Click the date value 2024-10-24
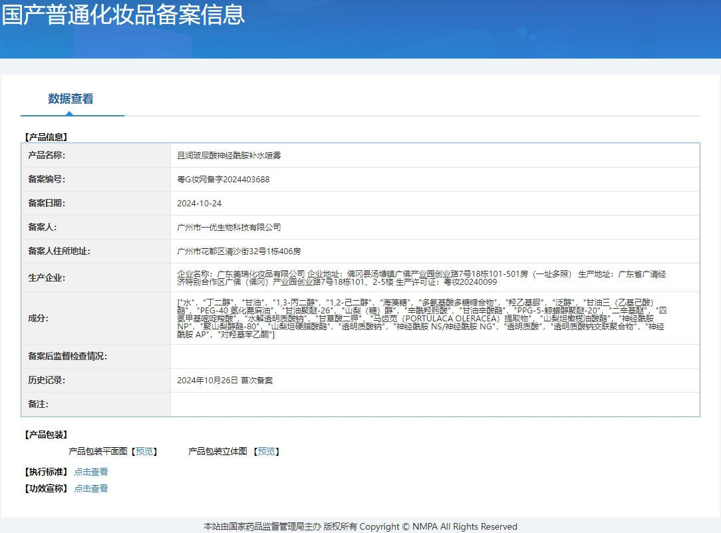 coord(199,203)
